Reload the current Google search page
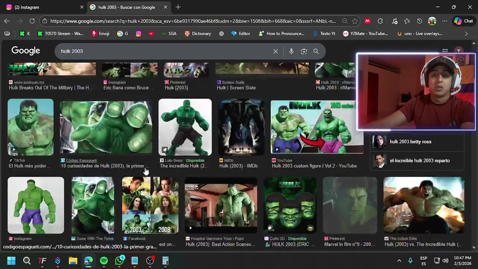The image size is (478, 269). [x=32, y=21]
